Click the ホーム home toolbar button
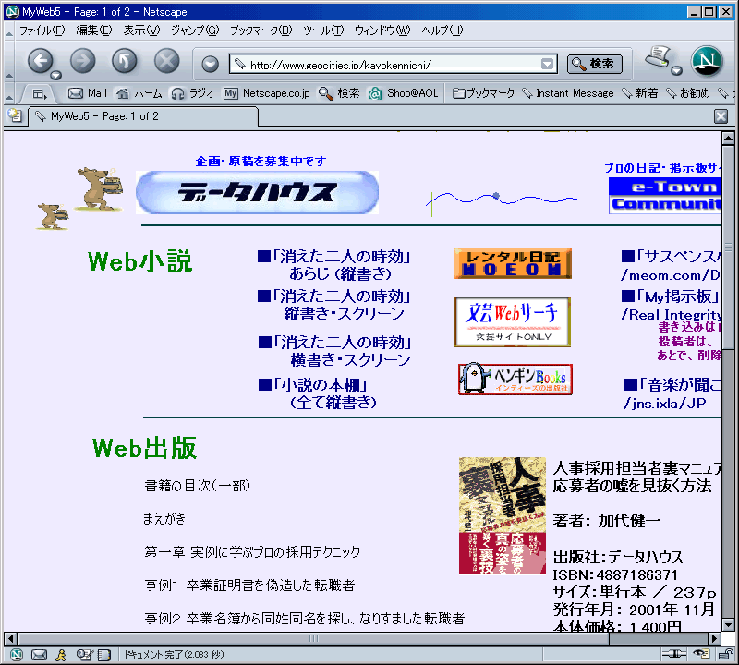The image size is (739, 665). pyautogui.click(x=139, y=93)
